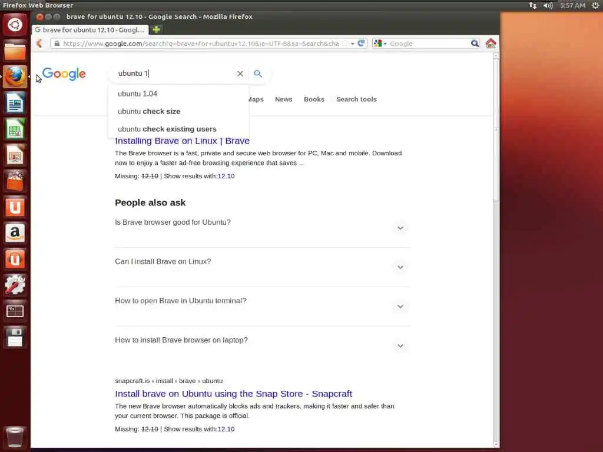Launch LibreOffice Calc from the dock
The height and width of the screenshot is (452, 603).
tap(15, 129)
